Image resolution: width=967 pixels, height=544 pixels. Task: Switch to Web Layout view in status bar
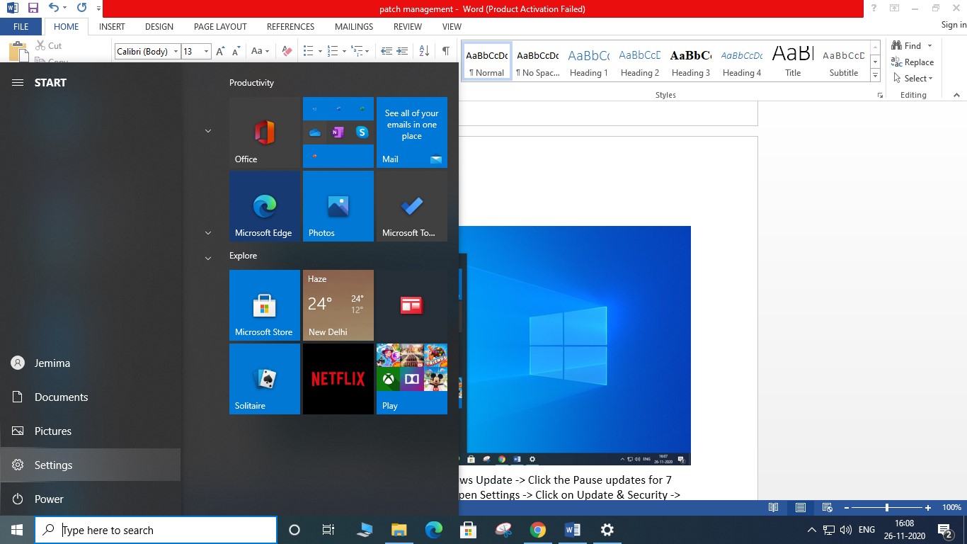[x=827, y=508]
